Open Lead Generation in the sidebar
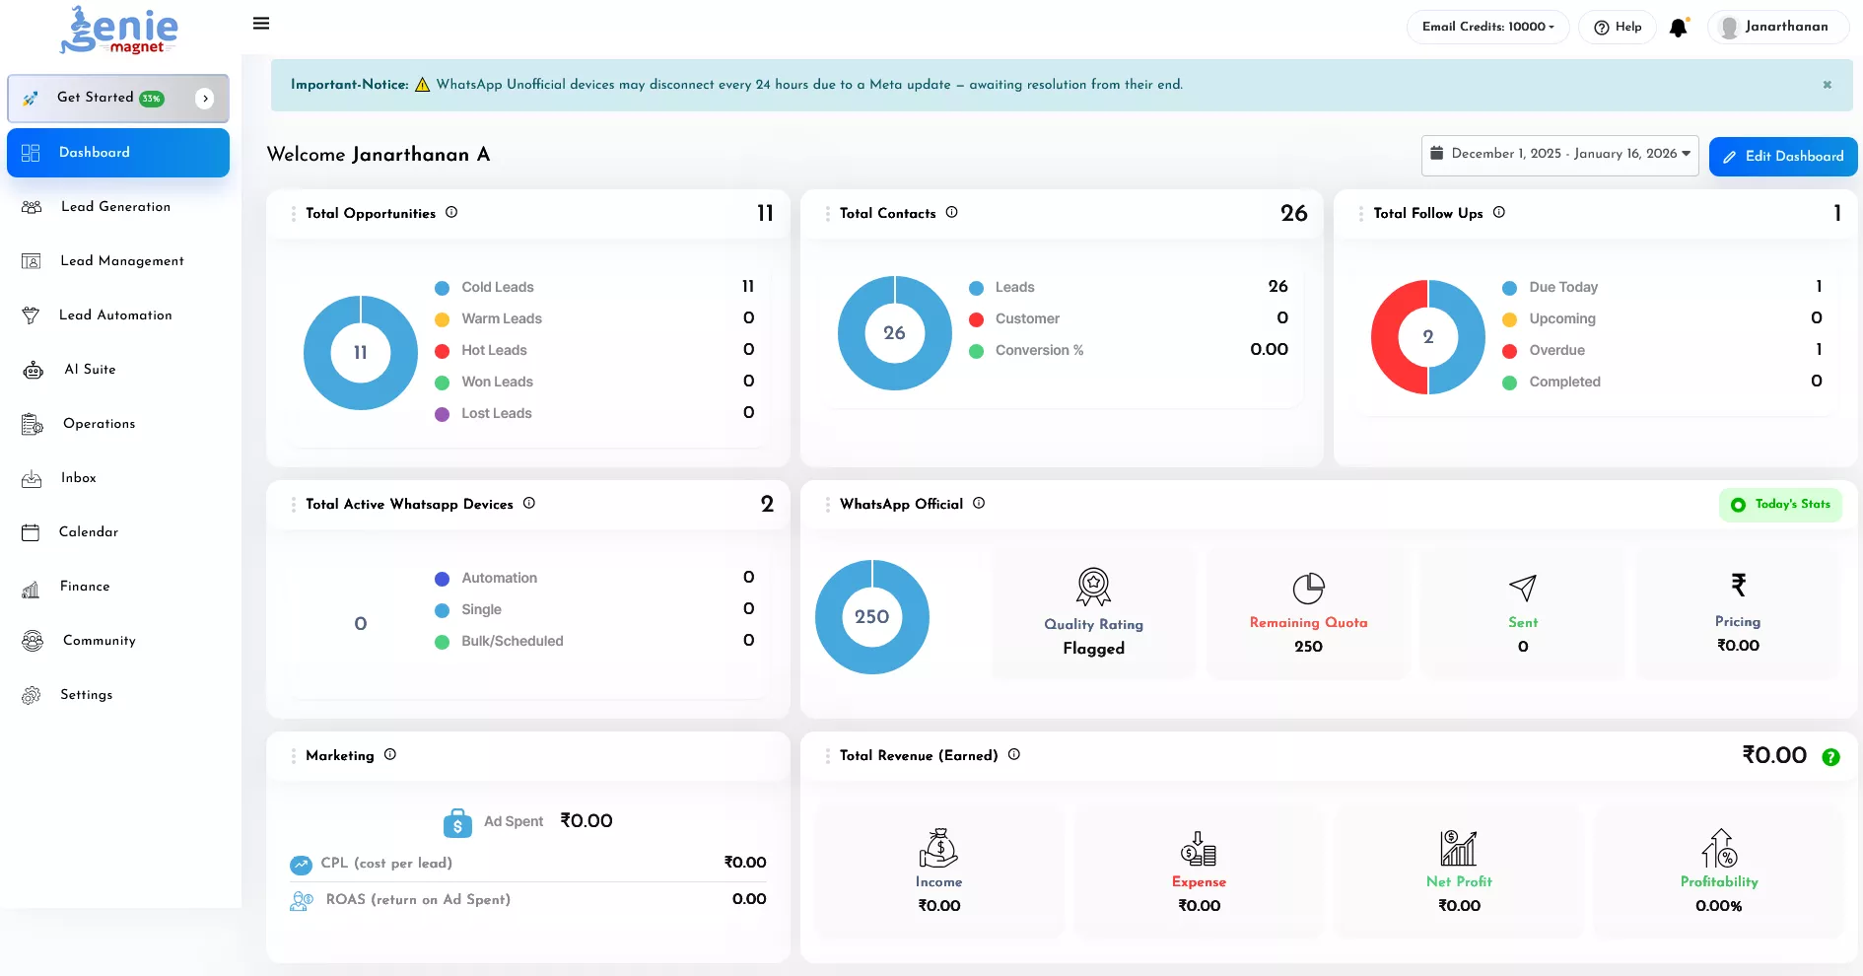Screen dimensions: 1863x976 (115, 207)
